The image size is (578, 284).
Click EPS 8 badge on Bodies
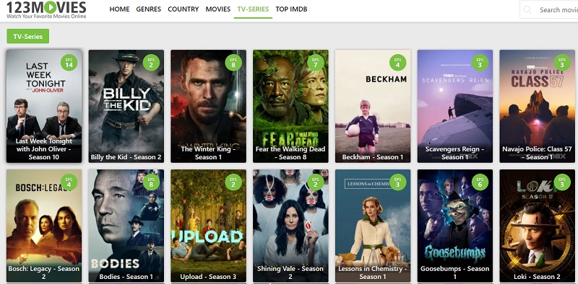click(151, 182)
